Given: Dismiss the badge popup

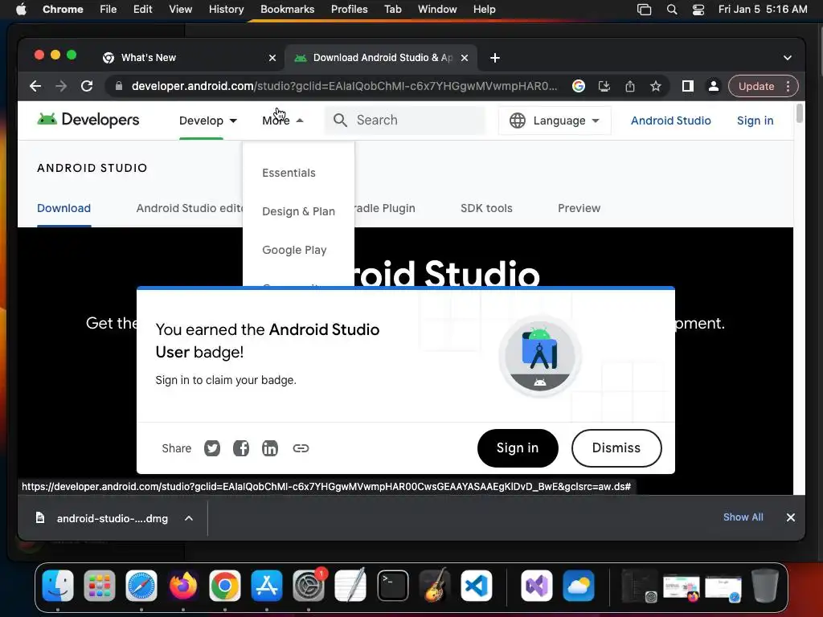Looking at the screenshot, I should pos(616,448).
